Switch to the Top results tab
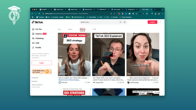Screen dimensions: 196x110 pyautogui.click(x=59, y=29)
